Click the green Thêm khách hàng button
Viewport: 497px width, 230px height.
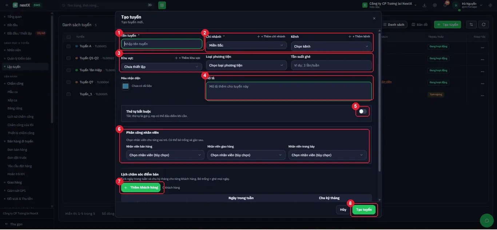tap(141, 187)
